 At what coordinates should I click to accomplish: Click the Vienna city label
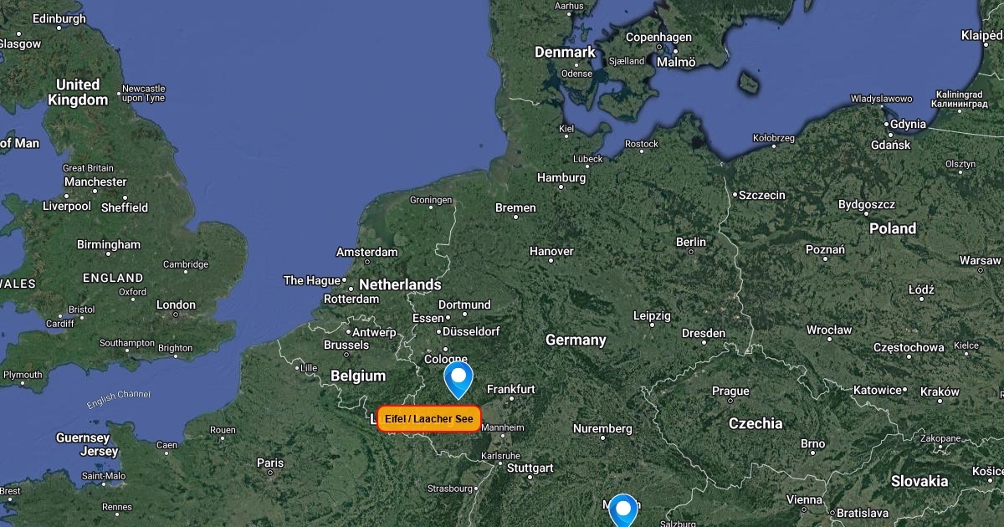point(804,499)
